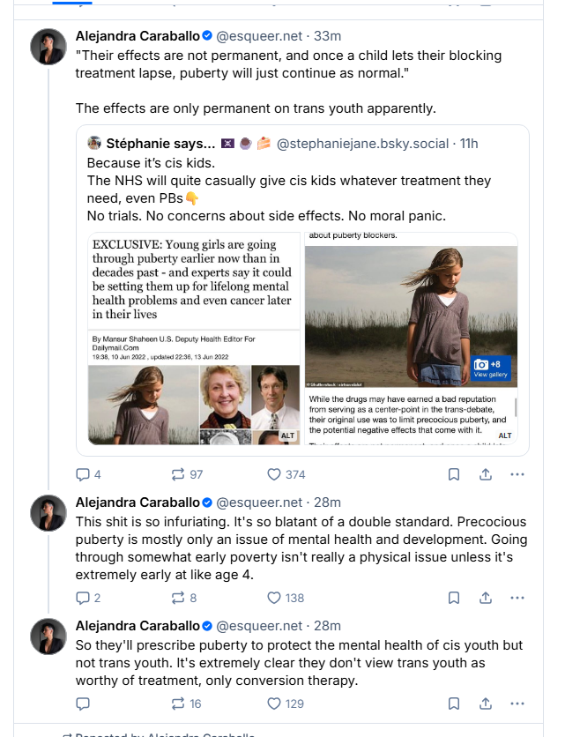Reply to the 33m Alejandra Caraballo post
Viewport: 565px width, 737px height.
tap(83, 474)
